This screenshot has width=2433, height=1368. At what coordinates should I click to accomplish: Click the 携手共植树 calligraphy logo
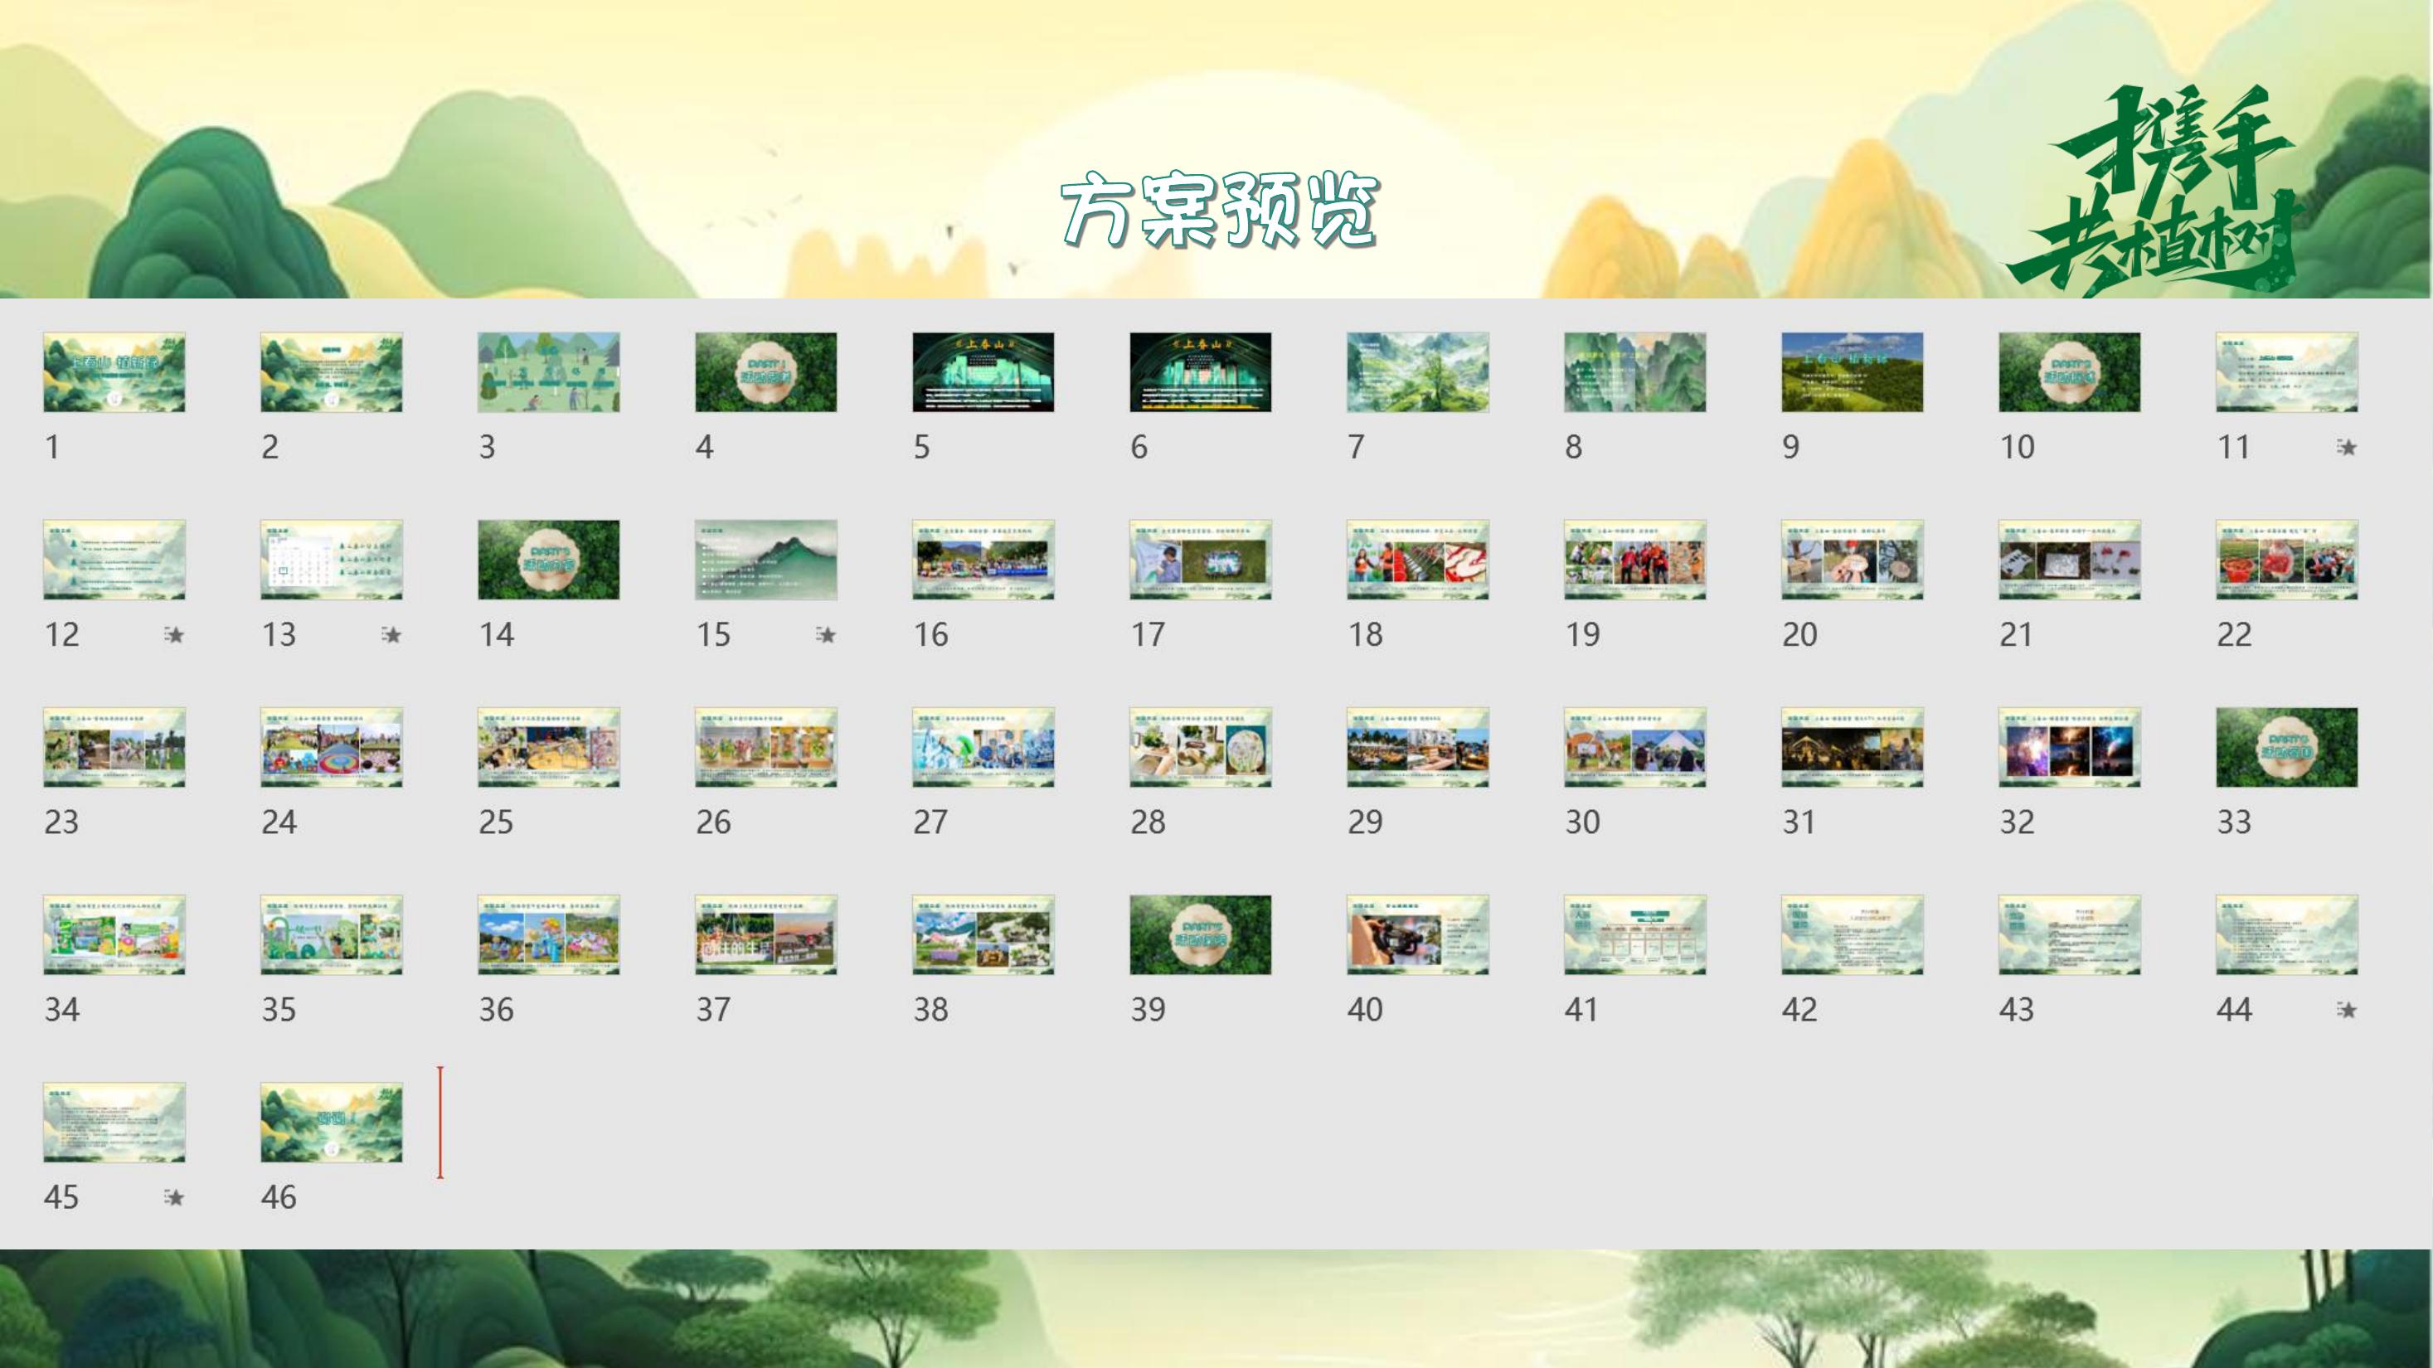click(2156, 192)
